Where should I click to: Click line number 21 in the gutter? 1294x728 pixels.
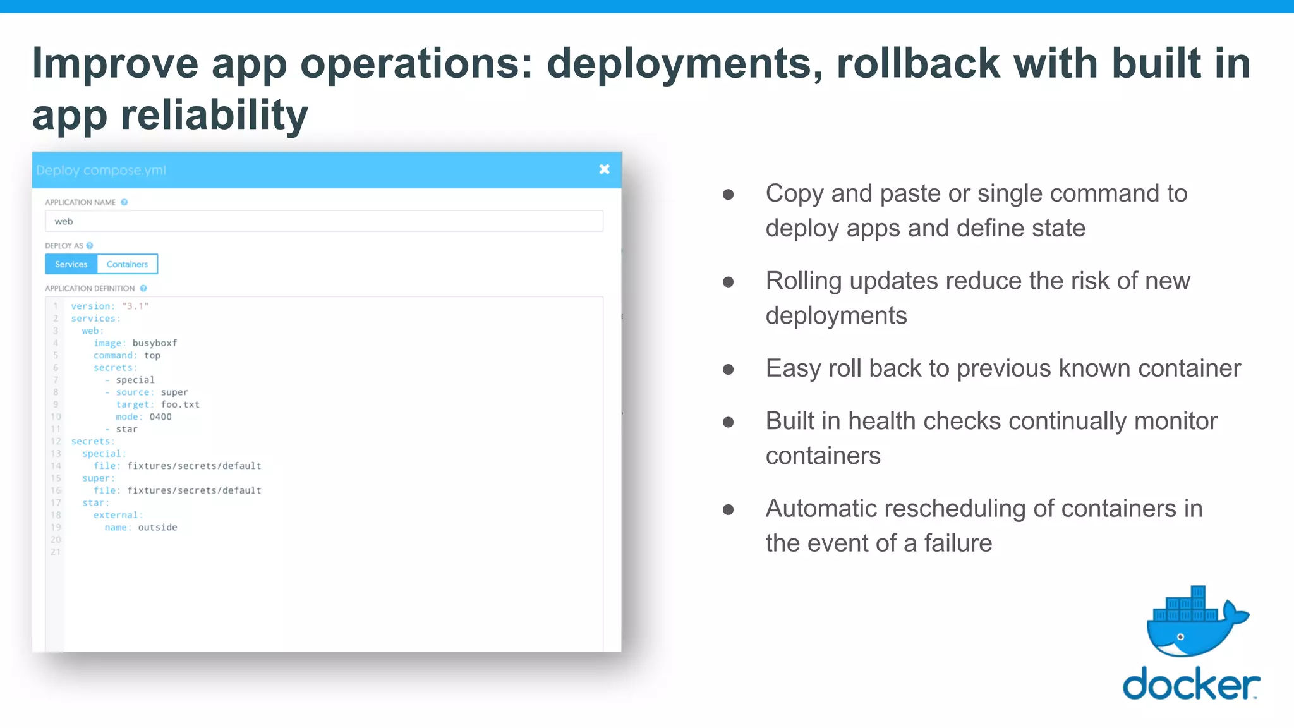coord(56,552)
